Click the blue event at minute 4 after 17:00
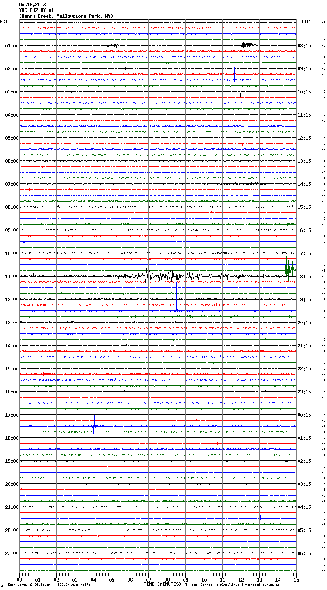Viewport: 327px width, 590px height. (94, 426)
